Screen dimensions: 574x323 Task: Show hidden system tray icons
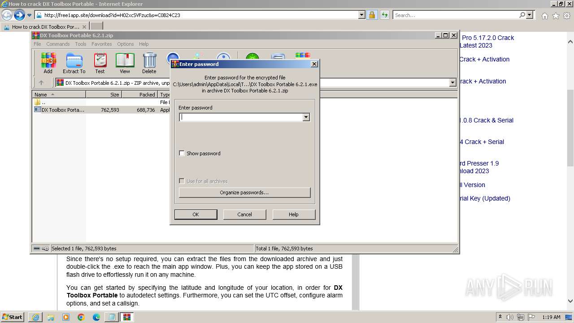coord(500,317)
